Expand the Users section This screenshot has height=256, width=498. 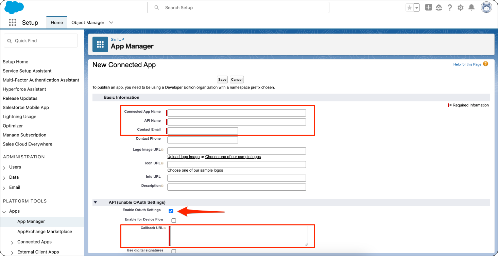[4, 168]
